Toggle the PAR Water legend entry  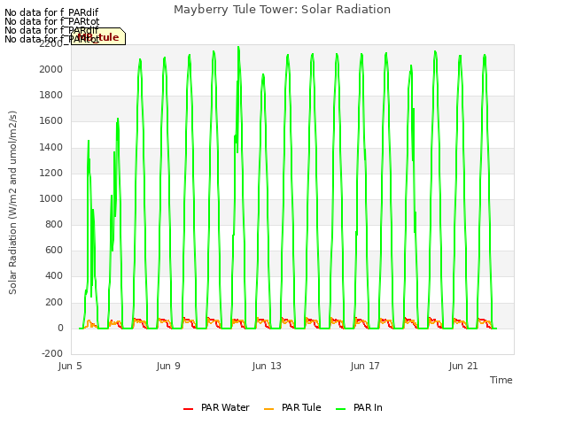(216, 407)
